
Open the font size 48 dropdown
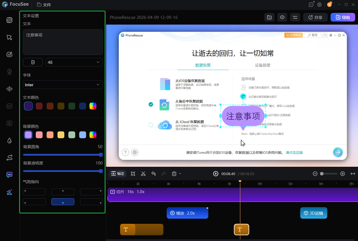[74, 62]
